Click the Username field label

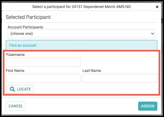point(16,55)
